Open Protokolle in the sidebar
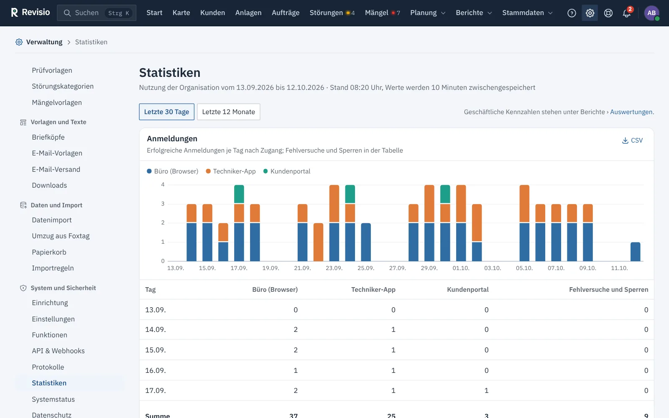The image size is (669, 418). pyautogui.click(x=48, y=367)
